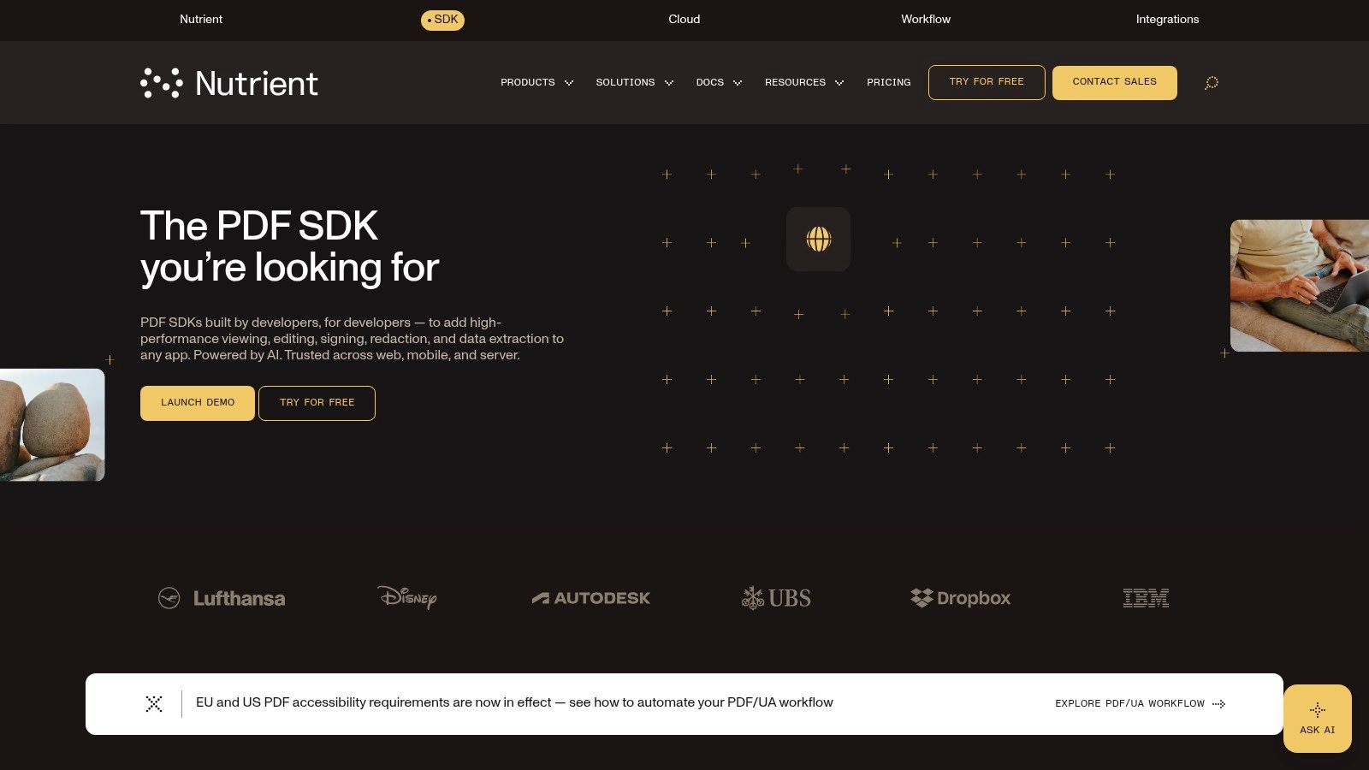The image size is (1369, 770).
Task: Open the search magnifier icon
Action: [x=1211, y=83]
